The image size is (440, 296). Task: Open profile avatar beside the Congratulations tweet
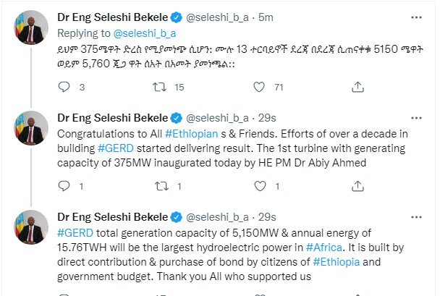click(x=27, y=129)
